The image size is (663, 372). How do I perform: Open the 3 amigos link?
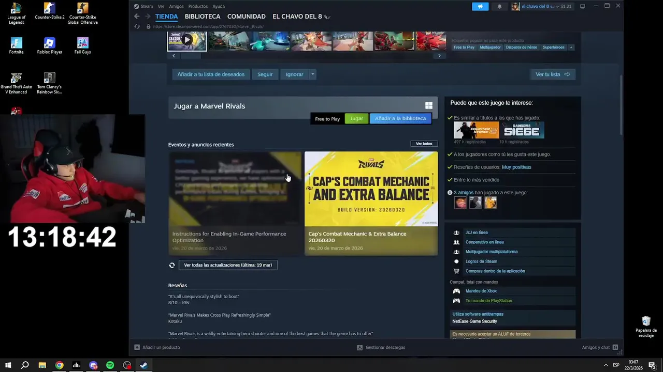pyautogui.click(x=464, y=192)
